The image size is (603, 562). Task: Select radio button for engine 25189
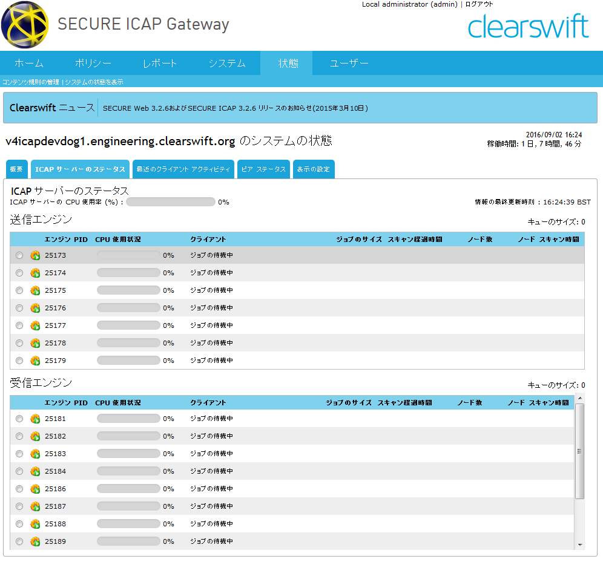click(x=19, y=541)
